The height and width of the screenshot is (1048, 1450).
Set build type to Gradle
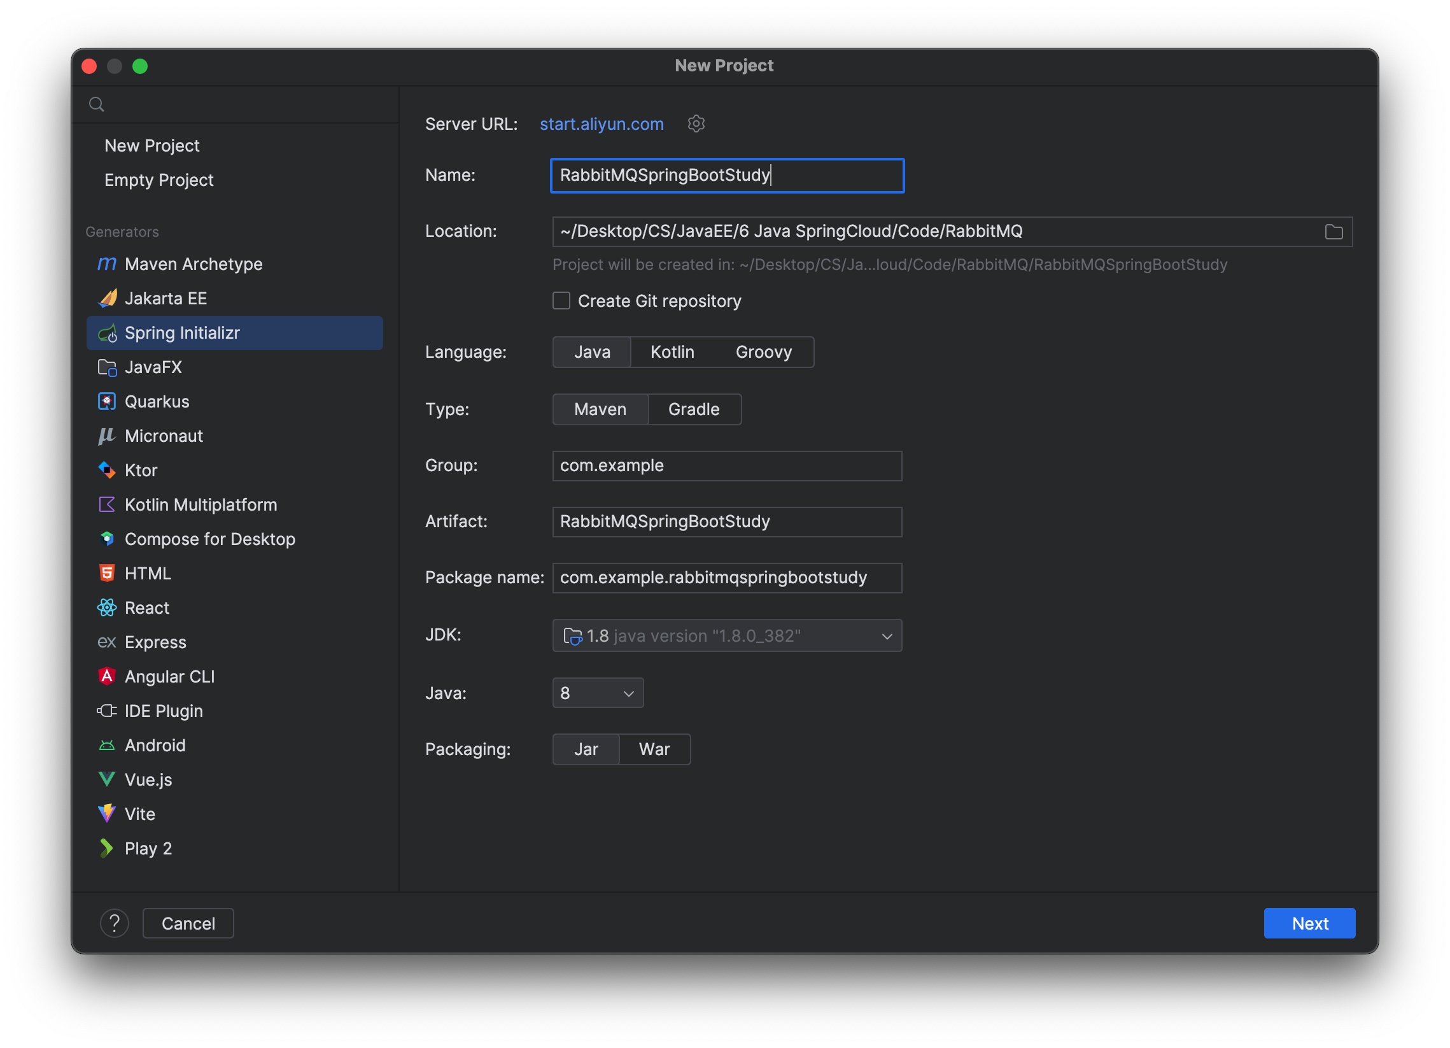click(694, 409)
